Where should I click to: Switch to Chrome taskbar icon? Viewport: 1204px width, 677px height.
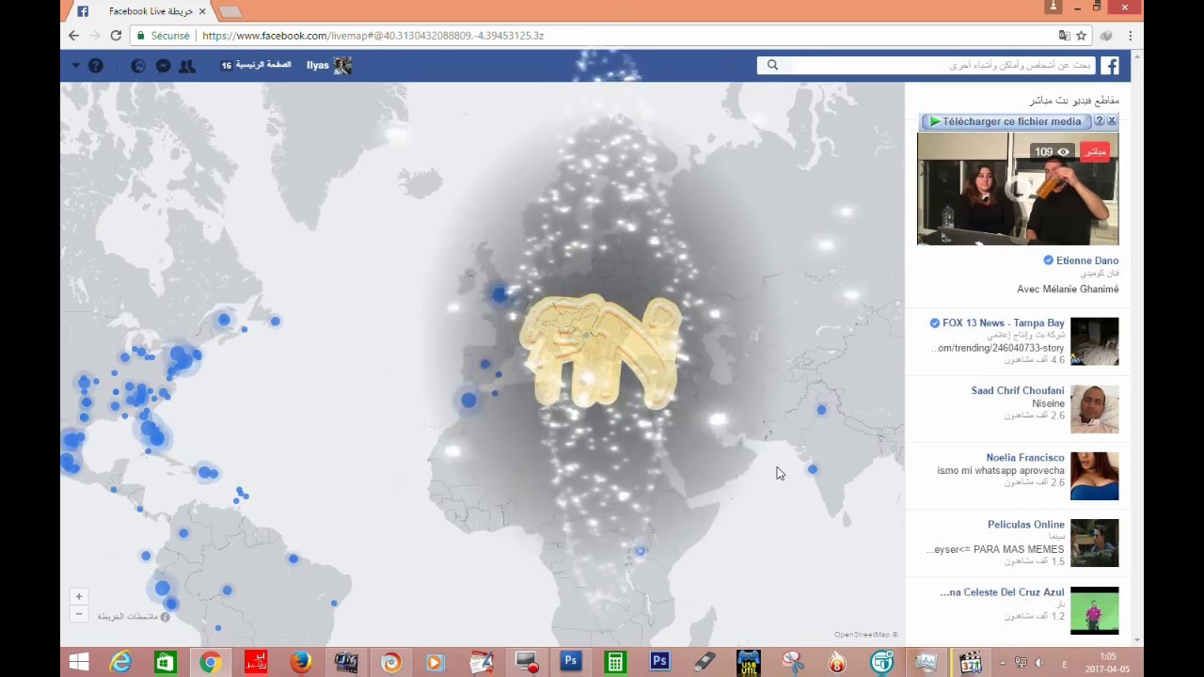(x=210, y=663)
